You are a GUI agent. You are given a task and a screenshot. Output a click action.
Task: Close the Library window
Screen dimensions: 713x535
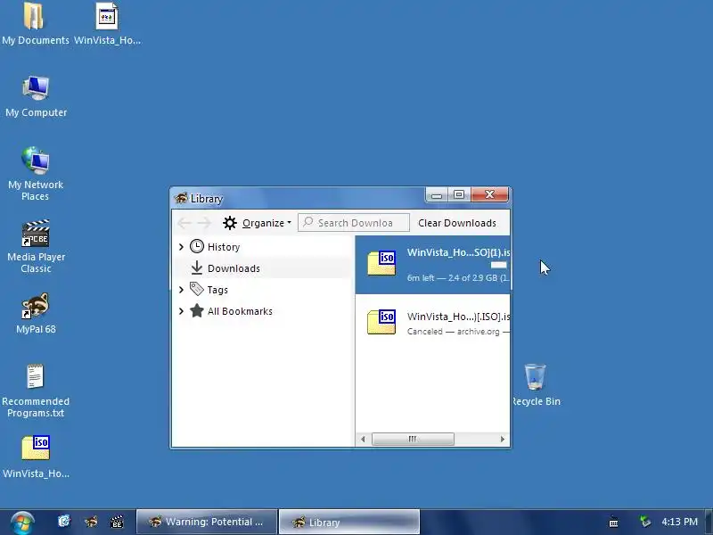489,195
